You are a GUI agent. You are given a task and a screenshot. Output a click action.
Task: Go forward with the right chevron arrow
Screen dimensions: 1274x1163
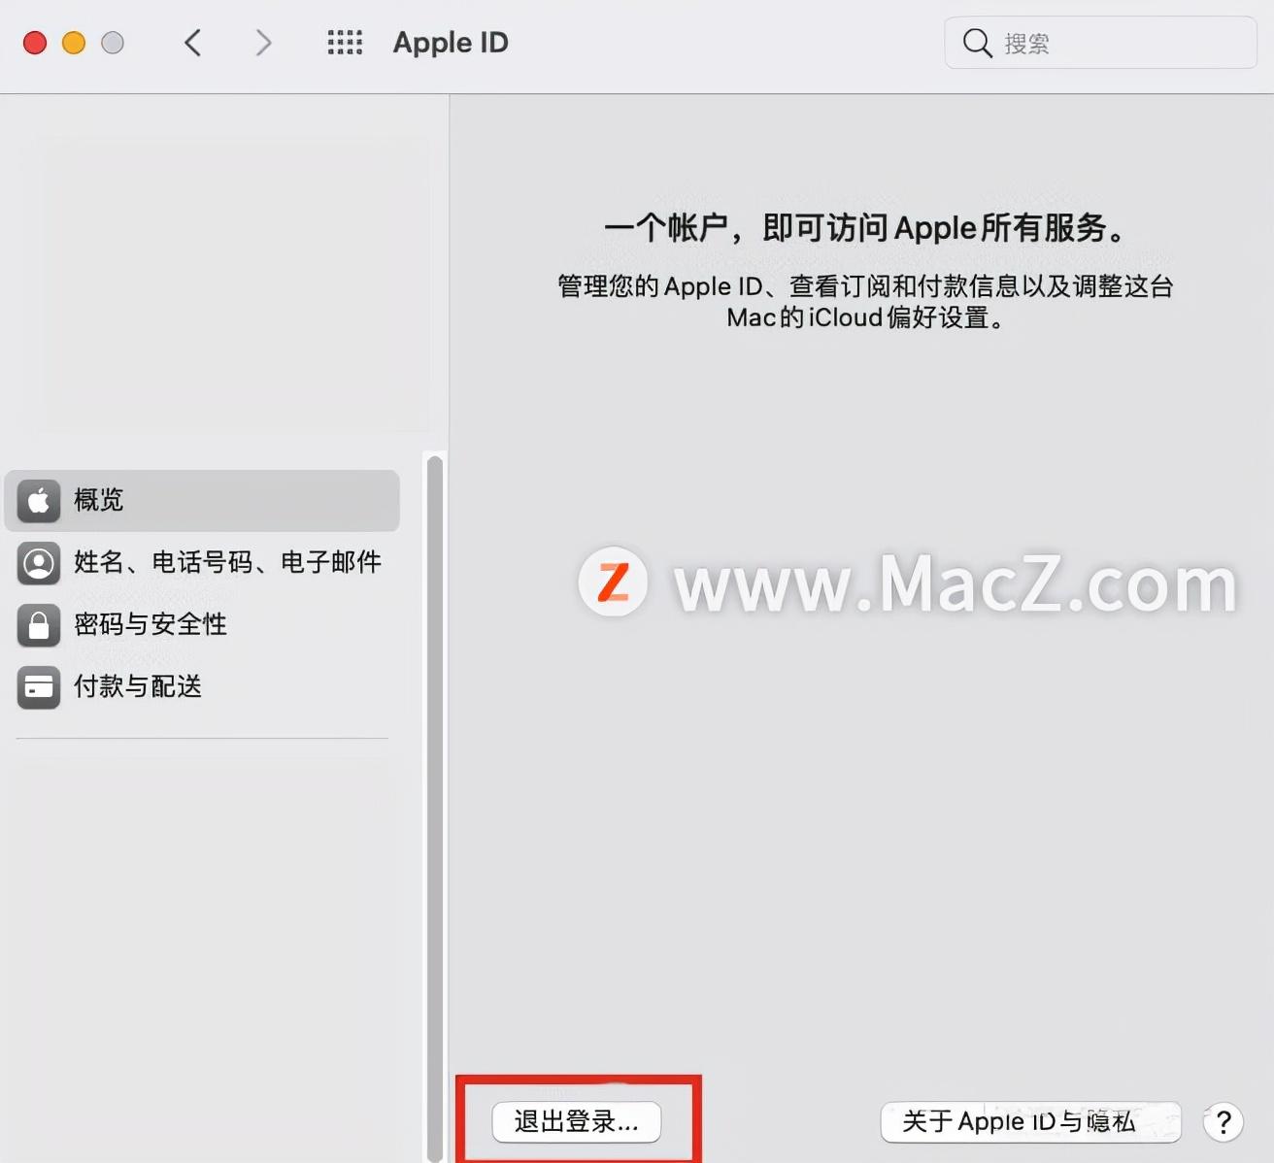click(x=263, y=43)
